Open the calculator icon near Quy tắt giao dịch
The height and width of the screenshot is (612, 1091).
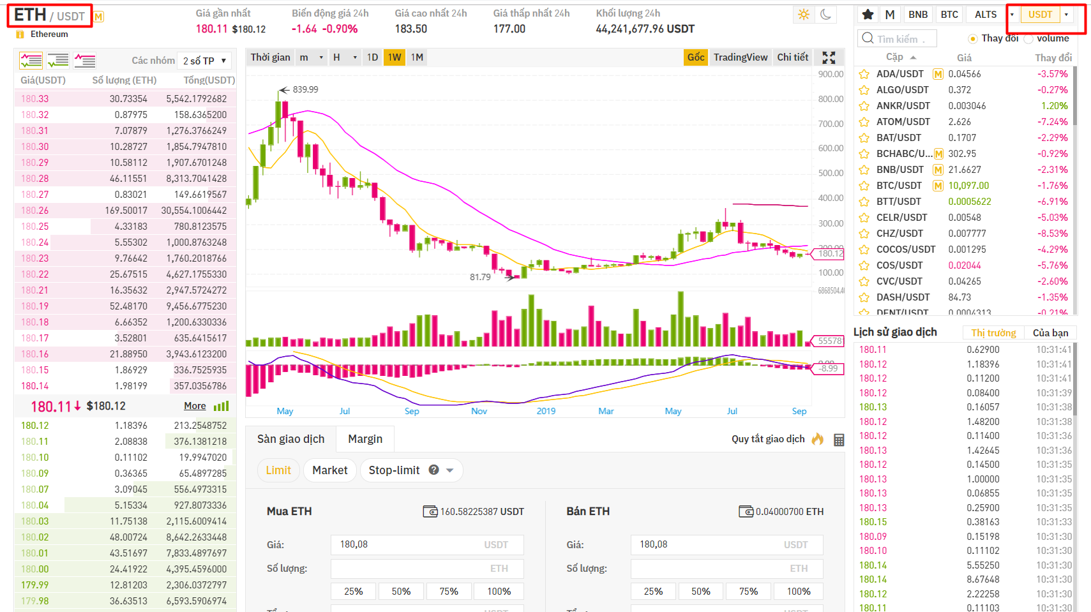pos(839,440)
